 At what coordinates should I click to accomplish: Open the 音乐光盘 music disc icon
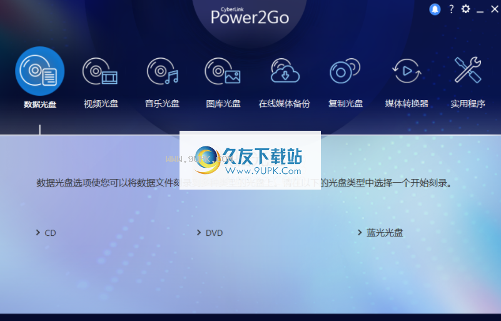tap(163, 71)
